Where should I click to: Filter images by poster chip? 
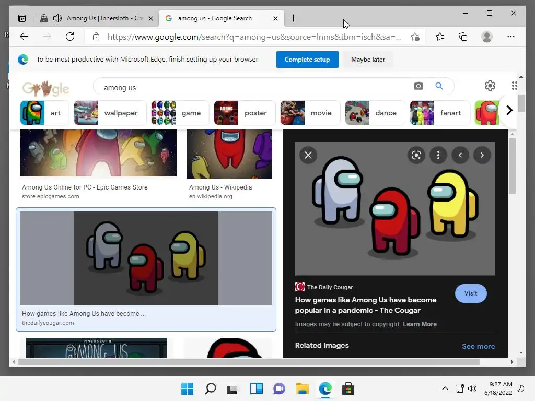[245, 113]
